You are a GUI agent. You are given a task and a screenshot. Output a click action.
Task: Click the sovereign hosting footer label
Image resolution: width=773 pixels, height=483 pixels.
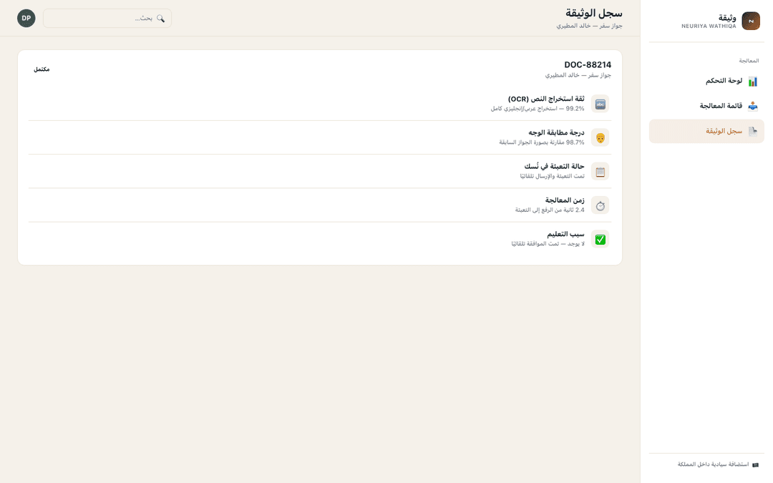click(713, 464)
